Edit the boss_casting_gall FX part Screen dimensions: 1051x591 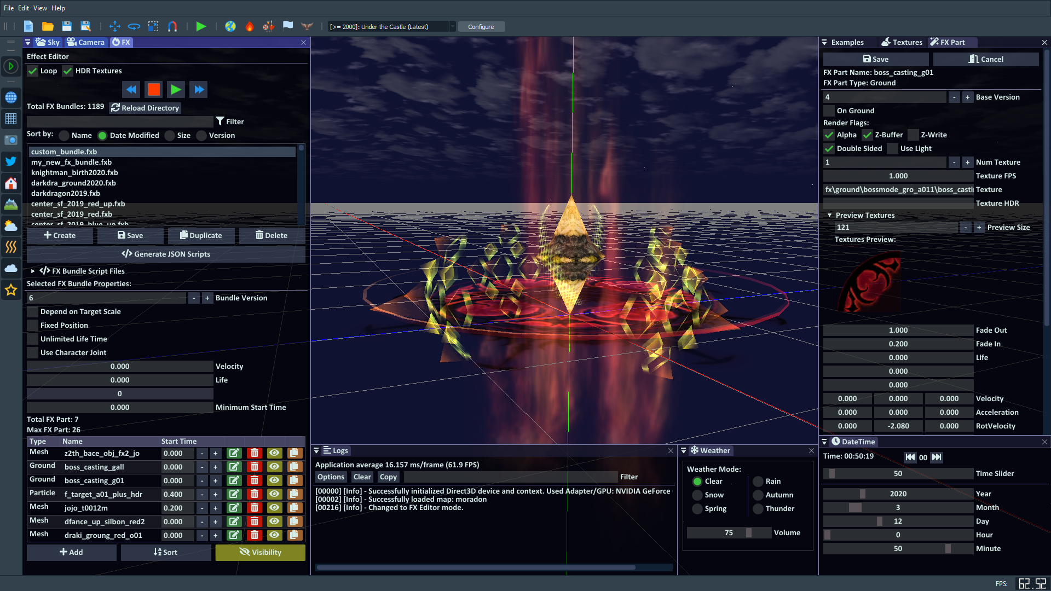point(234,467)
